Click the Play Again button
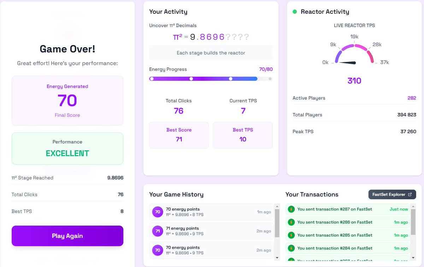Viewport: 424px width, 267px height. click(x=67, y=236)
